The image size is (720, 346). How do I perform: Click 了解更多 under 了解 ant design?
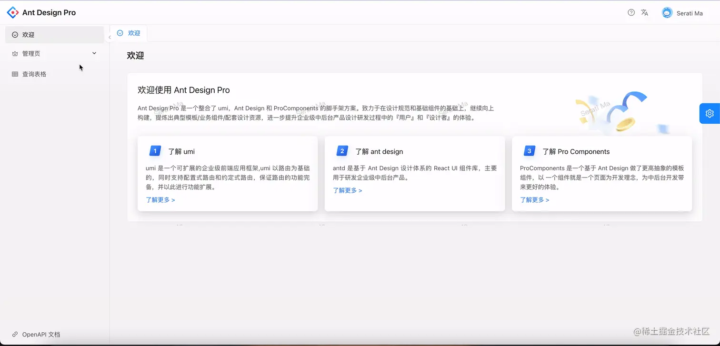click(348, 190)
